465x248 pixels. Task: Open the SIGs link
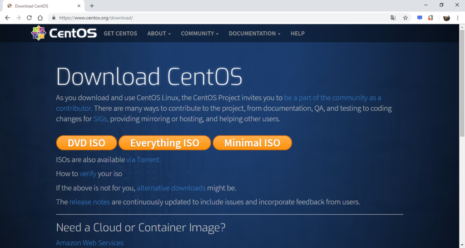[100, 119]
